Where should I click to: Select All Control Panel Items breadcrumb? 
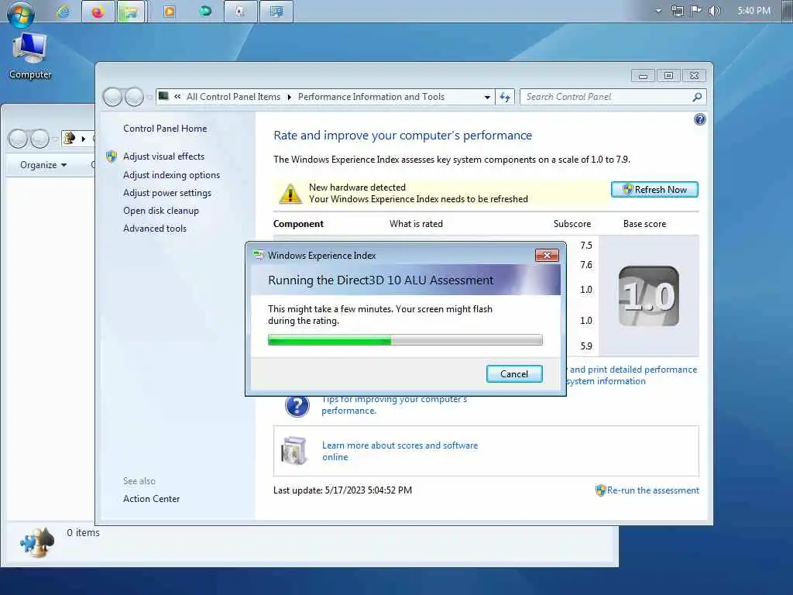[233, 97]
